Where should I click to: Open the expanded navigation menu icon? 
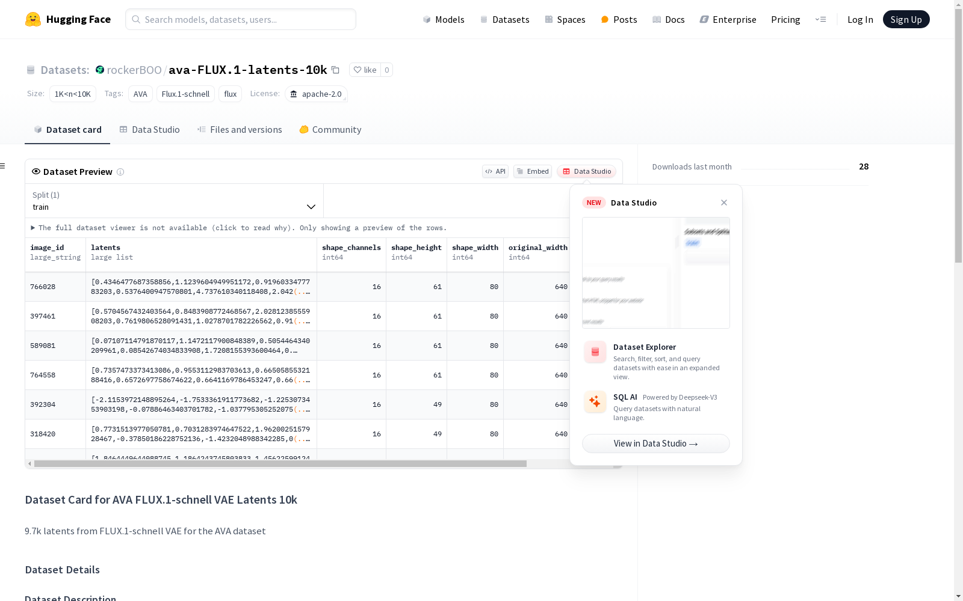820,19
